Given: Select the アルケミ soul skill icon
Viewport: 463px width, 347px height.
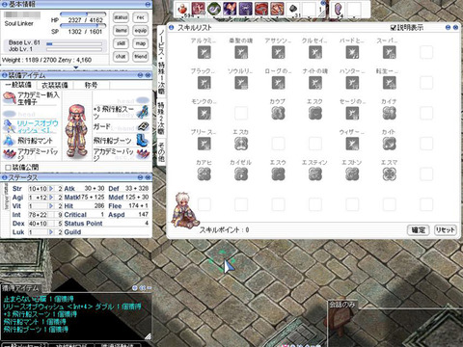Looking at the screenshot, I should [204, 52].
